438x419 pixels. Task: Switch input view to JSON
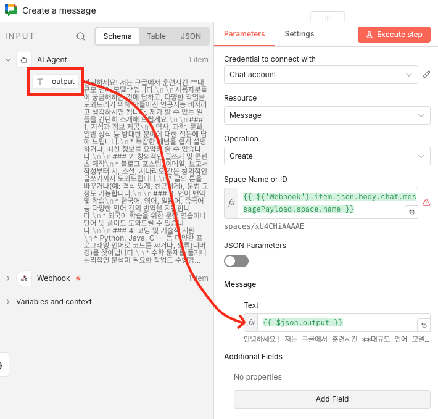point(191,36)
